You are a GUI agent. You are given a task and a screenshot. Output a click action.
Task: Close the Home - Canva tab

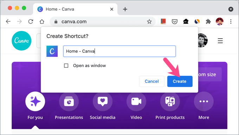(112, 9)
